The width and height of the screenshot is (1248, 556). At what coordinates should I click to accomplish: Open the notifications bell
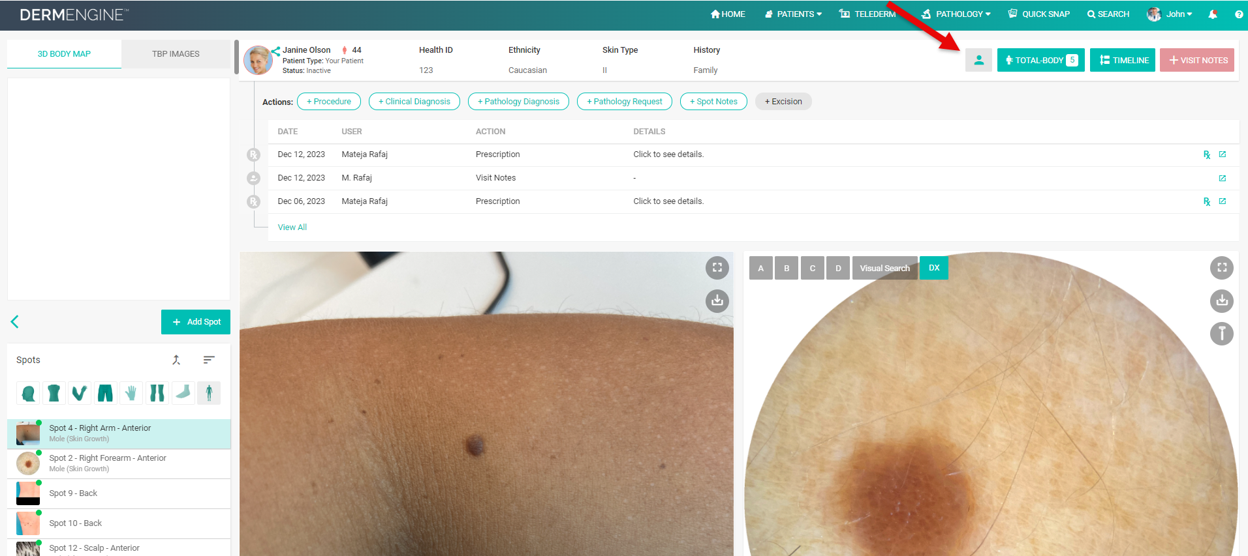(x=1213, y=14)
